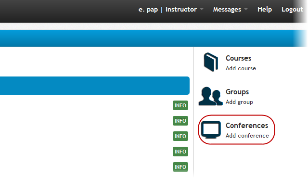Expand the Messages dropdown arrow
The width and height of the screenshot is (308, 178).
pyautogui.click(x=246, y=9)
